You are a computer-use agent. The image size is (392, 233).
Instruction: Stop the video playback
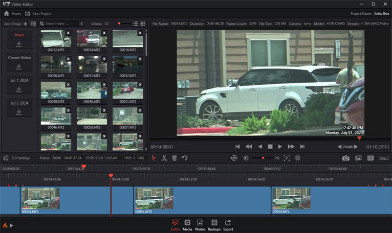coord(270,147)
